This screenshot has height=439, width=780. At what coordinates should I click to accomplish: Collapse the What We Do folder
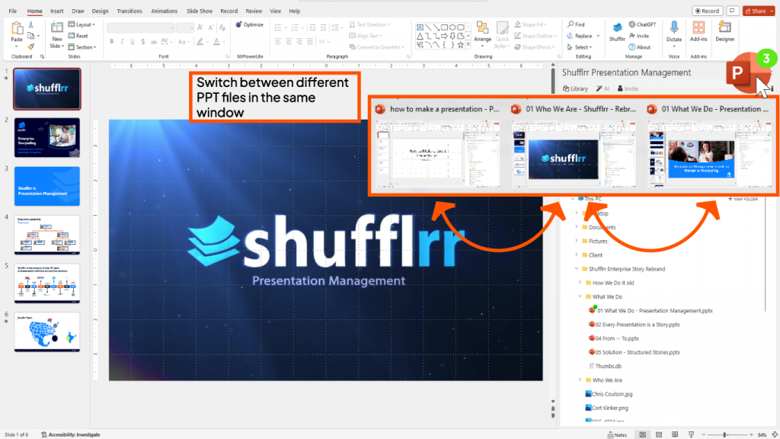tap(580, 296)
